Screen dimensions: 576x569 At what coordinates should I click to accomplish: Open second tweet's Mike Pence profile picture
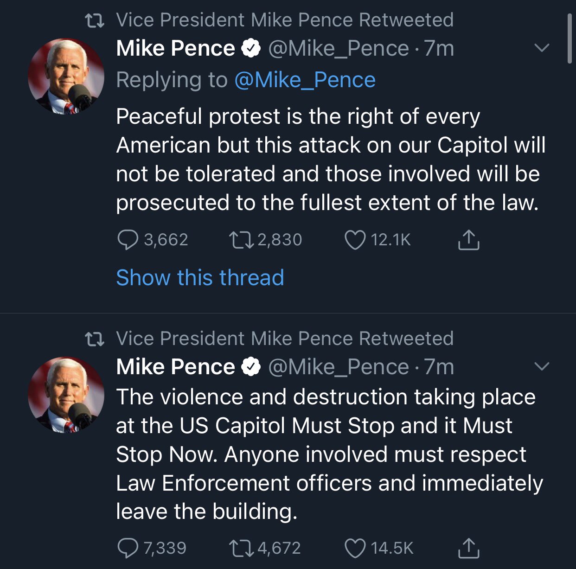(x=66, y=395)
